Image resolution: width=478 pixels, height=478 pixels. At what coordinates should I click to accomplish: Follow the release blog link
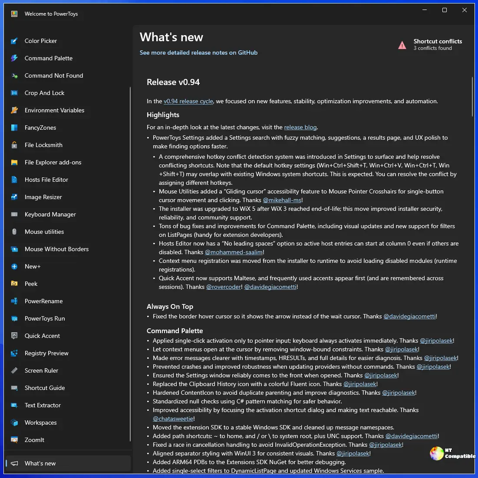click(300, 127)
